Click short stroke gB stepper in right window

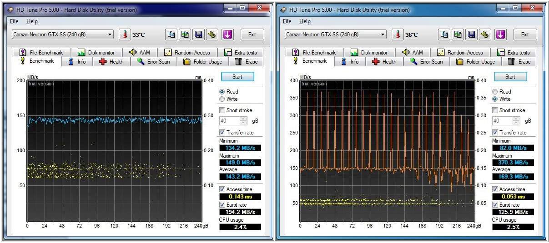coord(516,121)
